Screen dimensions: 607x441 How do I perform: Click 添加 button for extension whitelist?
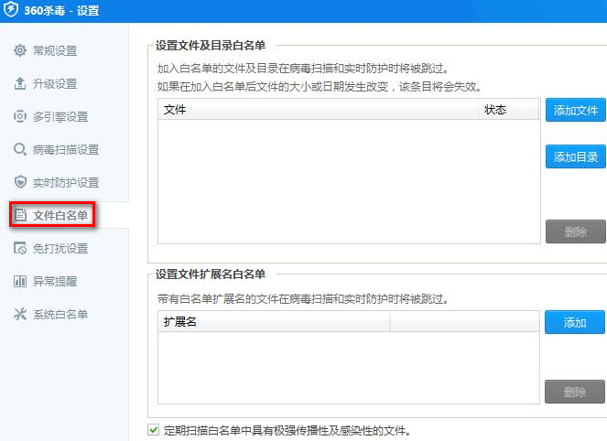pos(575,322)
